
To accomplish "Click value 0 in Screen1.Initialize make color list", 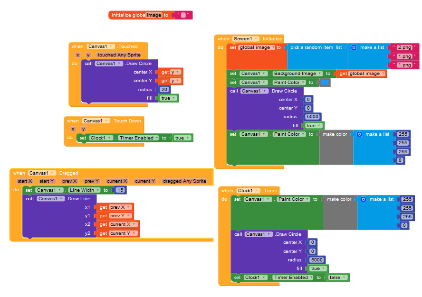I will click(x=400, y=160).
